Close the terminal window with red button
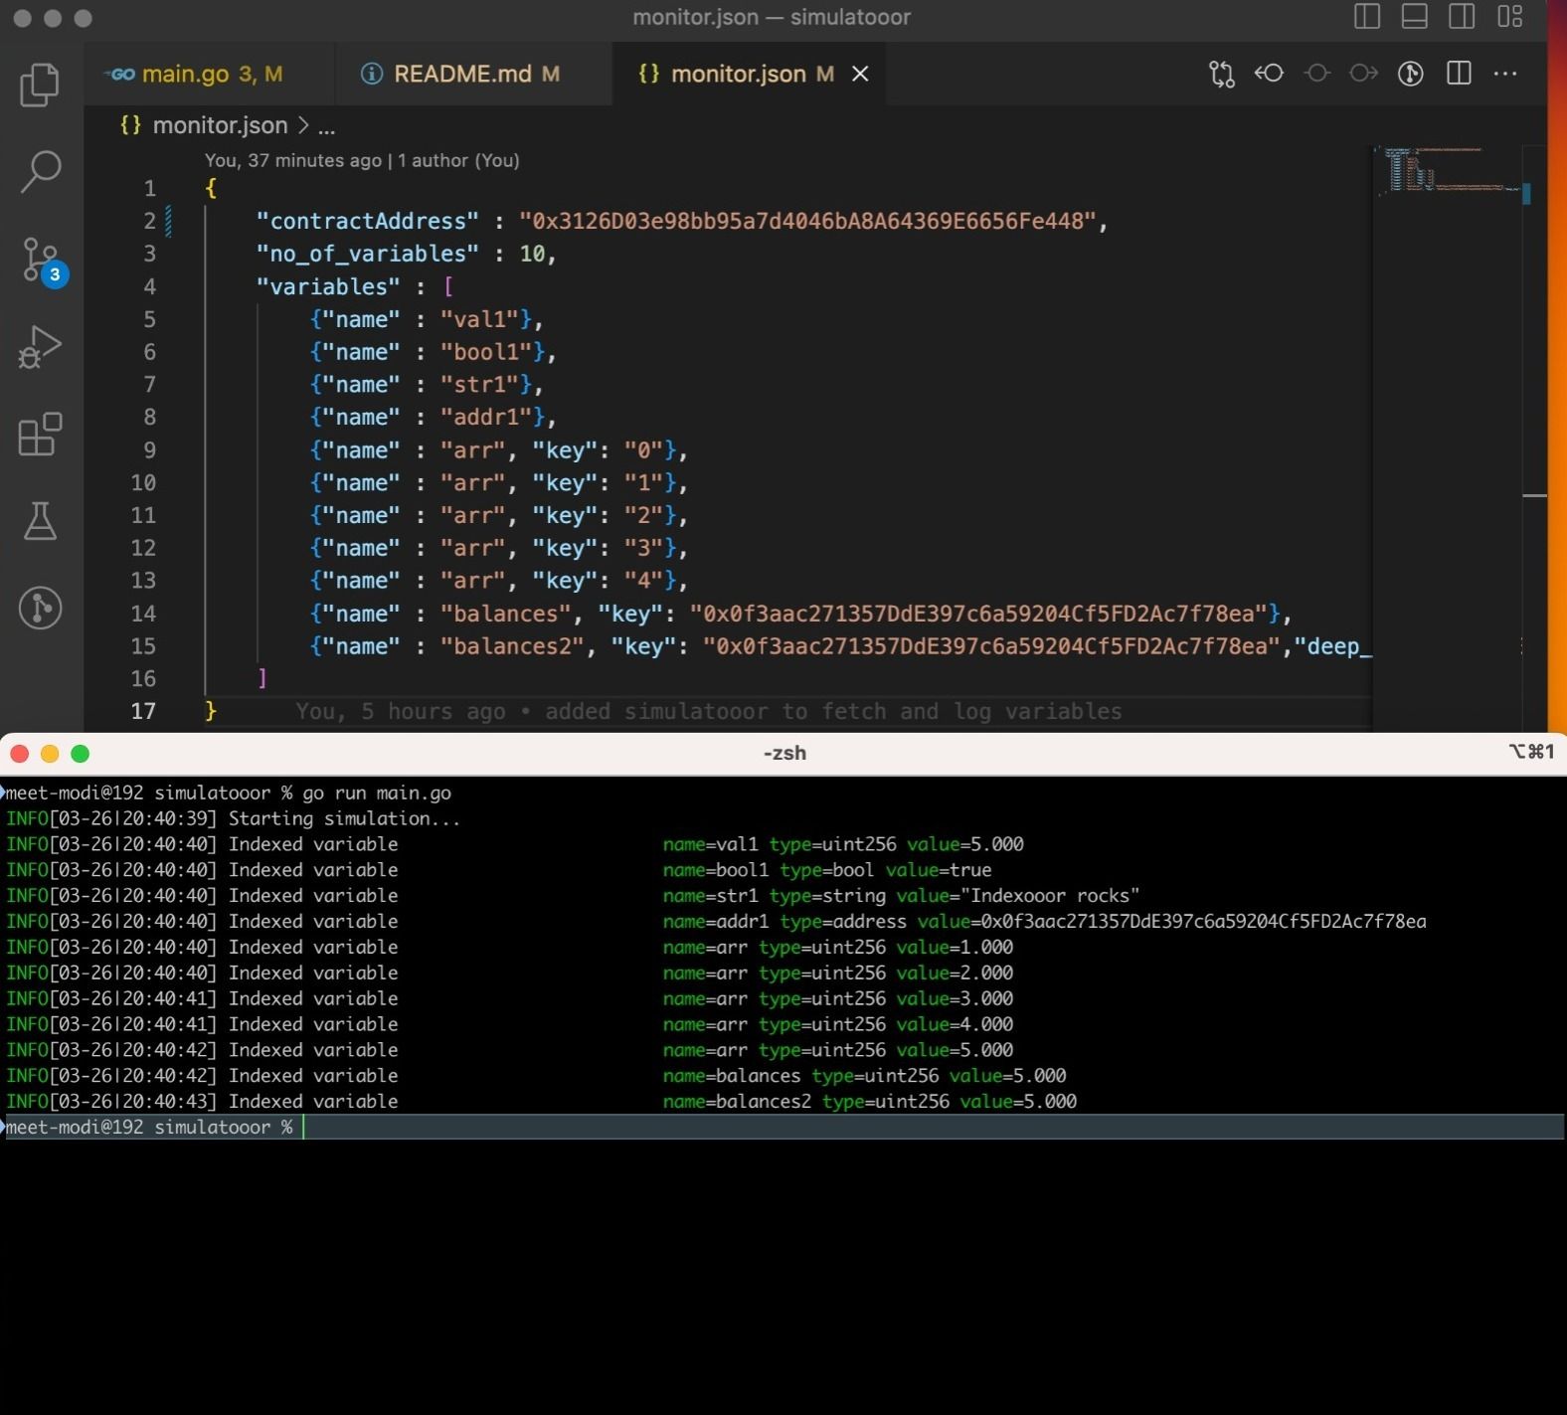1567x1415 pixels. (19, 754)
